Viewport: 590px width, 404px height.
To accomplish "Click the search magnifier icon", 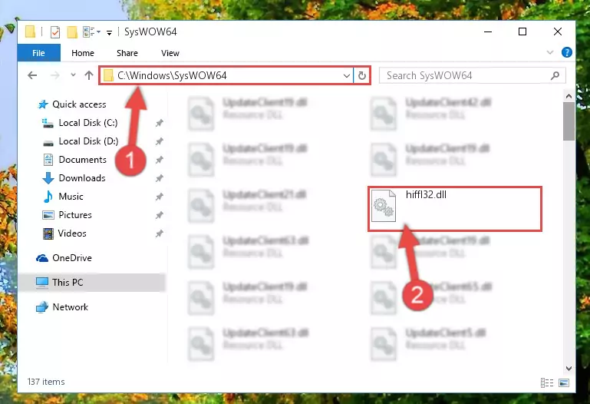I will (555, 76).
